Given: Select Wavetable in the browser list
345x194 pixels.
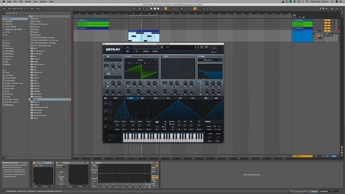Looking at the screenshot, I should [x=37, y=34].
